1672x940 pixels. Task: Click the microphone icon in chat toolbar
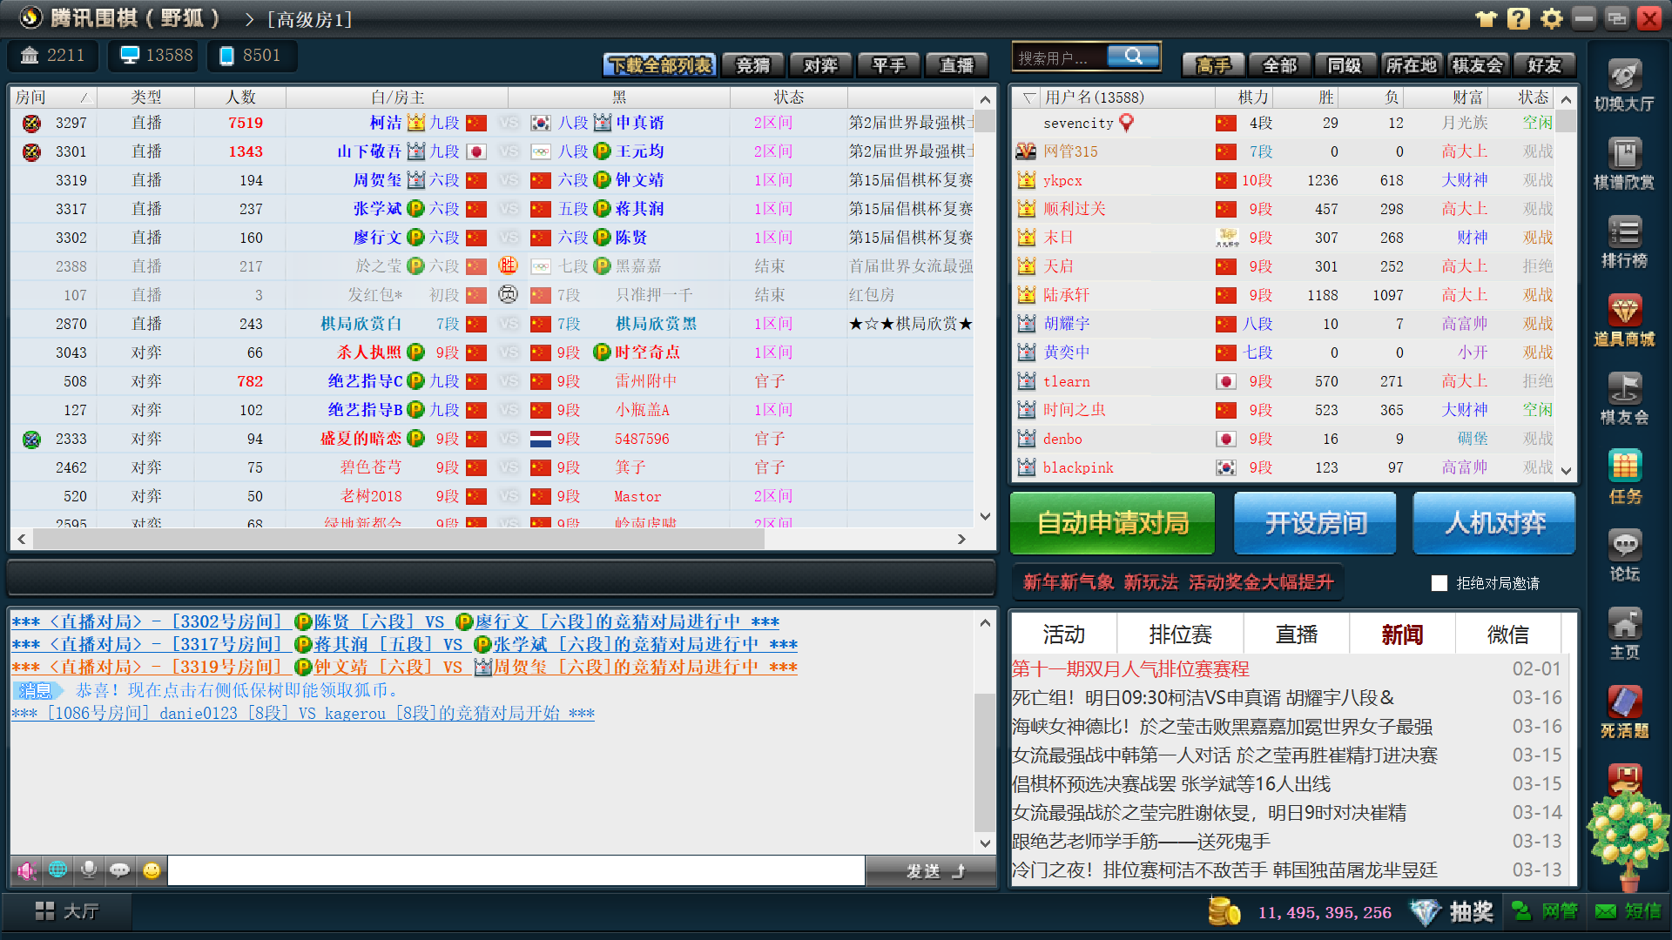click(x=88, y=870)
